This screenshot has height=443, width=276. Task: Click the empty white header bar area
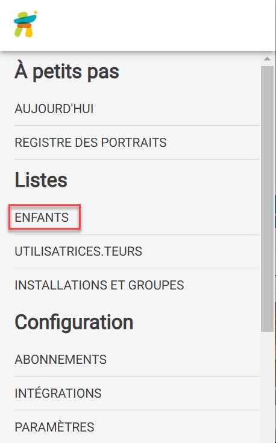156,25
